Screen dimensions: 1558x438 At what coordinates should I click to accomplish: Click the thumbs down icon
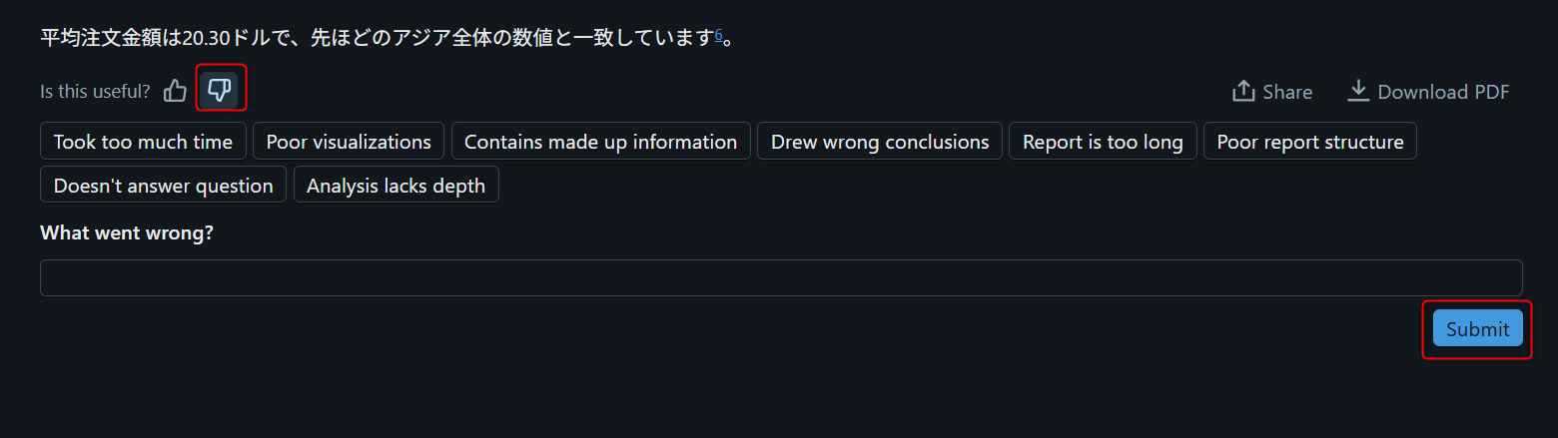point(219,92)
